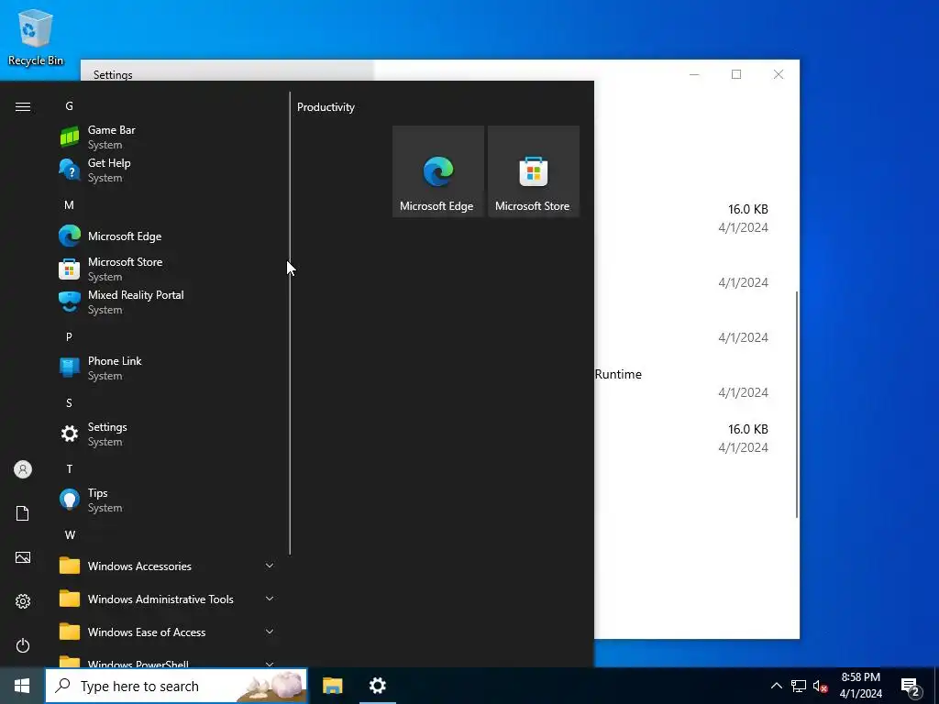Launch the Tips app
Screen dimensions: 939x704
[168, 500]
